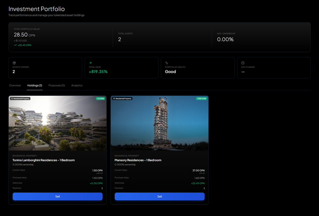Switch to the Overview tab

point(15,85)
